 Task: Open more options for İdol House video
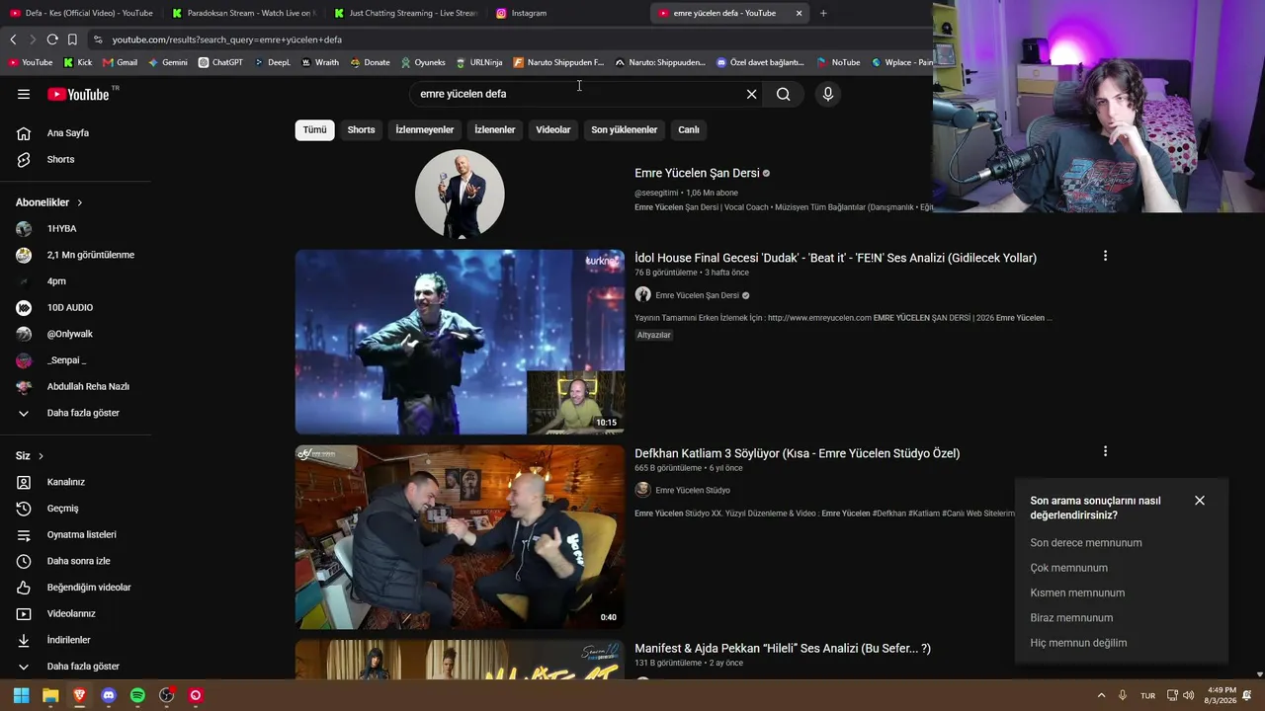[1105, 256]
